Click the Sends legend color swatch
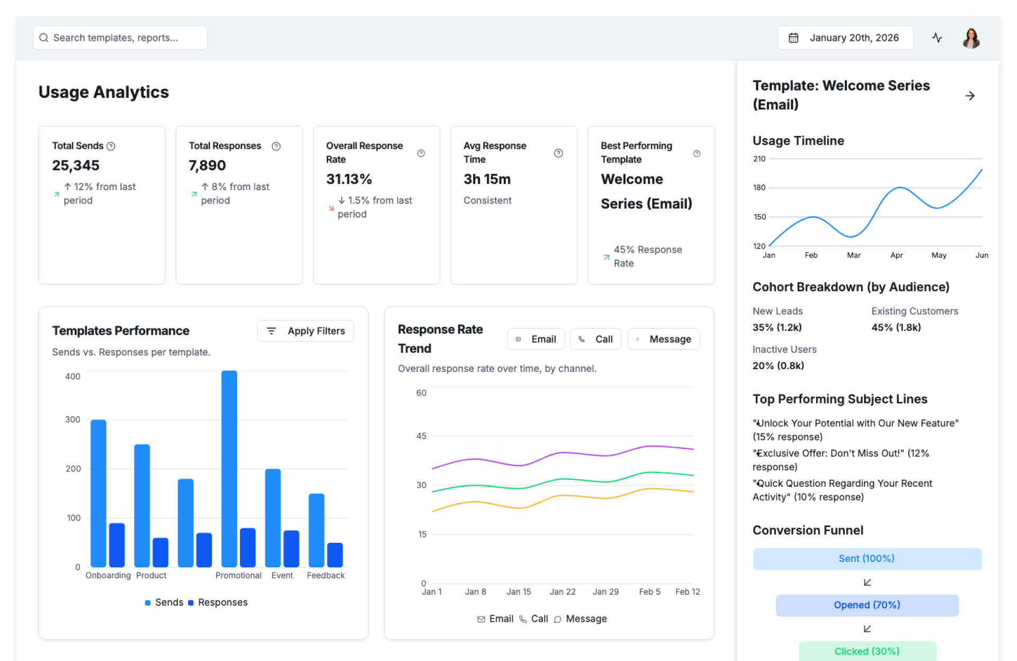The width and height of the screenshot is (1017, 661). [148, 603]
